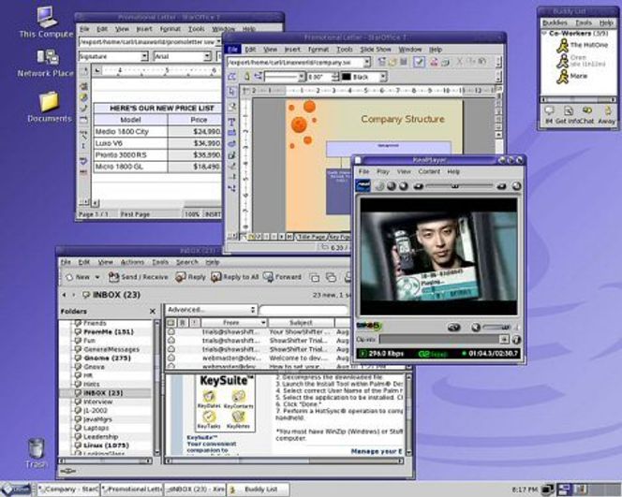Click the Chat icon in Buddy List
This screenshot has height=497, width=622.
[x=587, y=110]
